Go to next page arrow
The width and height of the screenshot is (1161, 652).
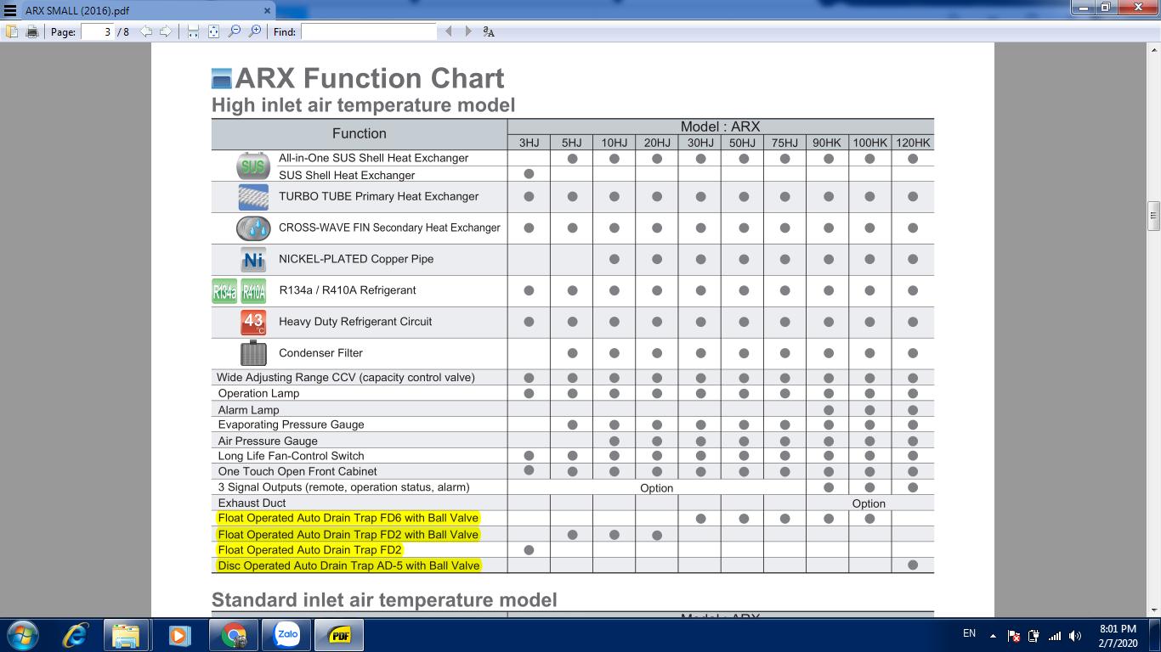click(x=166, y=31)
